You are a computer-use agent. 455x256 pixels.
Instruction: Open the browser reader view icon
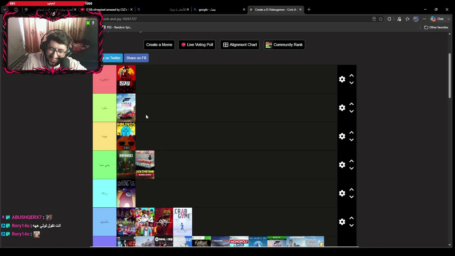(x=374, y=19)
